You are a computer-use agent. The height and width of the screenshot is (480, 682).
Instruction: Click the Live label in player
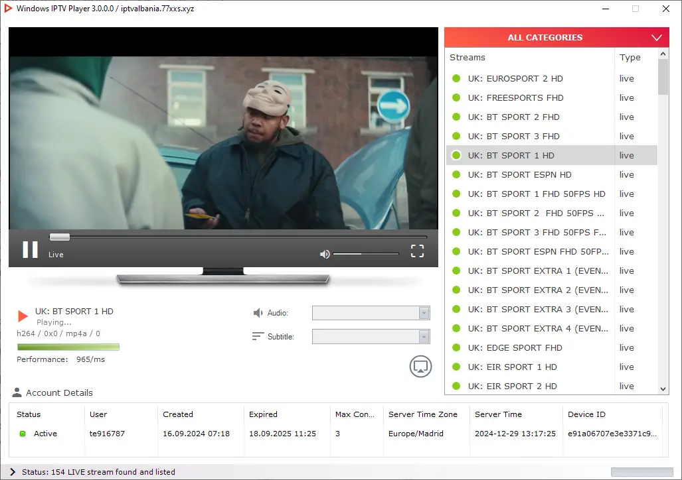coord(56,255)
